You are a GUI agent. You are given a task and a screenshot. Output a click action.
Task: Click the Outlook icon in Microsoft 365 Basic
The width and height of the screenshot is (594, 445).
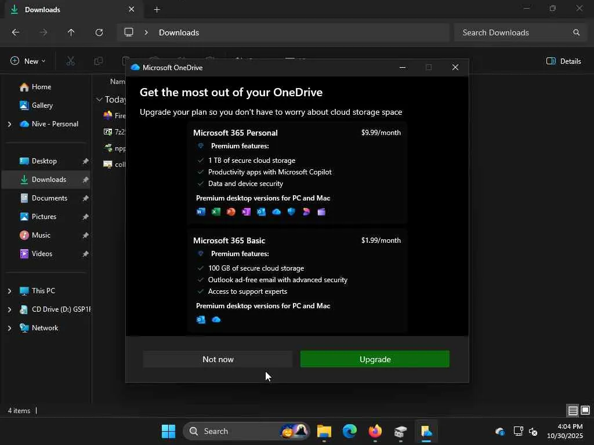pyautogui.click(x=201, y=319)
